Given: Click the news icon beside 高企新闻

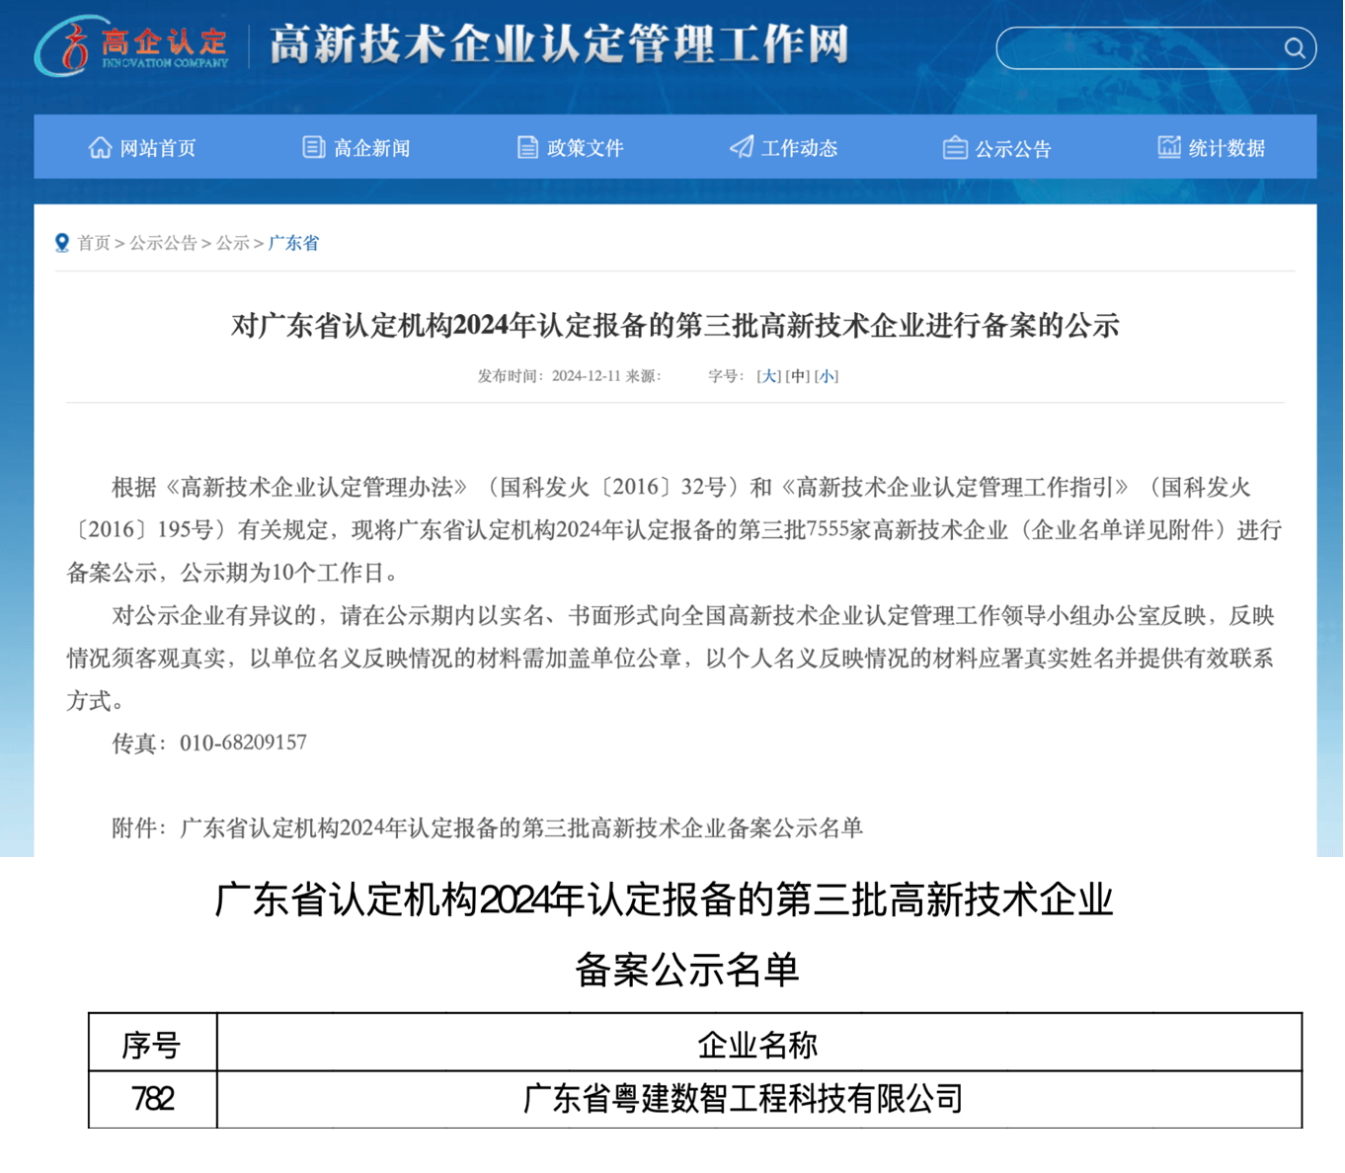Looking at the screenshot, I should pyautogui.click(x=313, y=148).
